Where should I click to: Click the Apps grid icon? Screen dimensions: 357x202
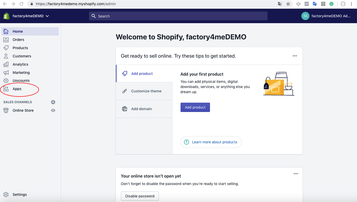[x=6, y=89]
